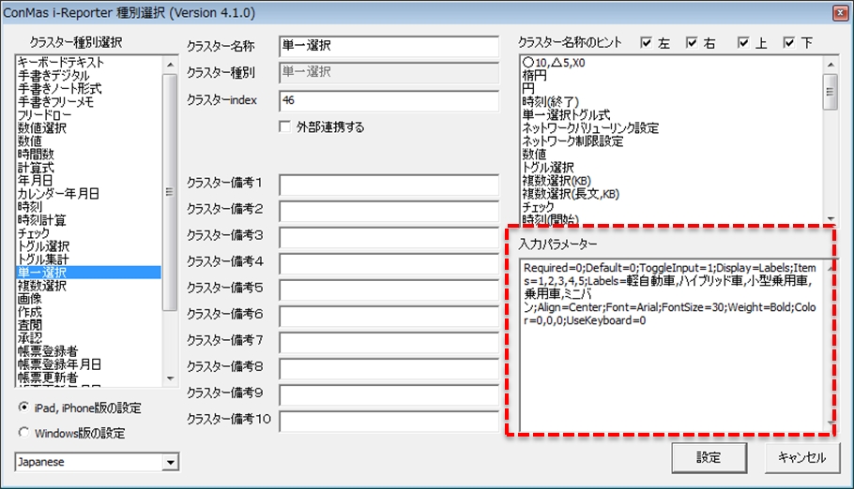This screenshot has height=489, width=854.
Task: Click the 設定 button
Action: tap(708, 458)
